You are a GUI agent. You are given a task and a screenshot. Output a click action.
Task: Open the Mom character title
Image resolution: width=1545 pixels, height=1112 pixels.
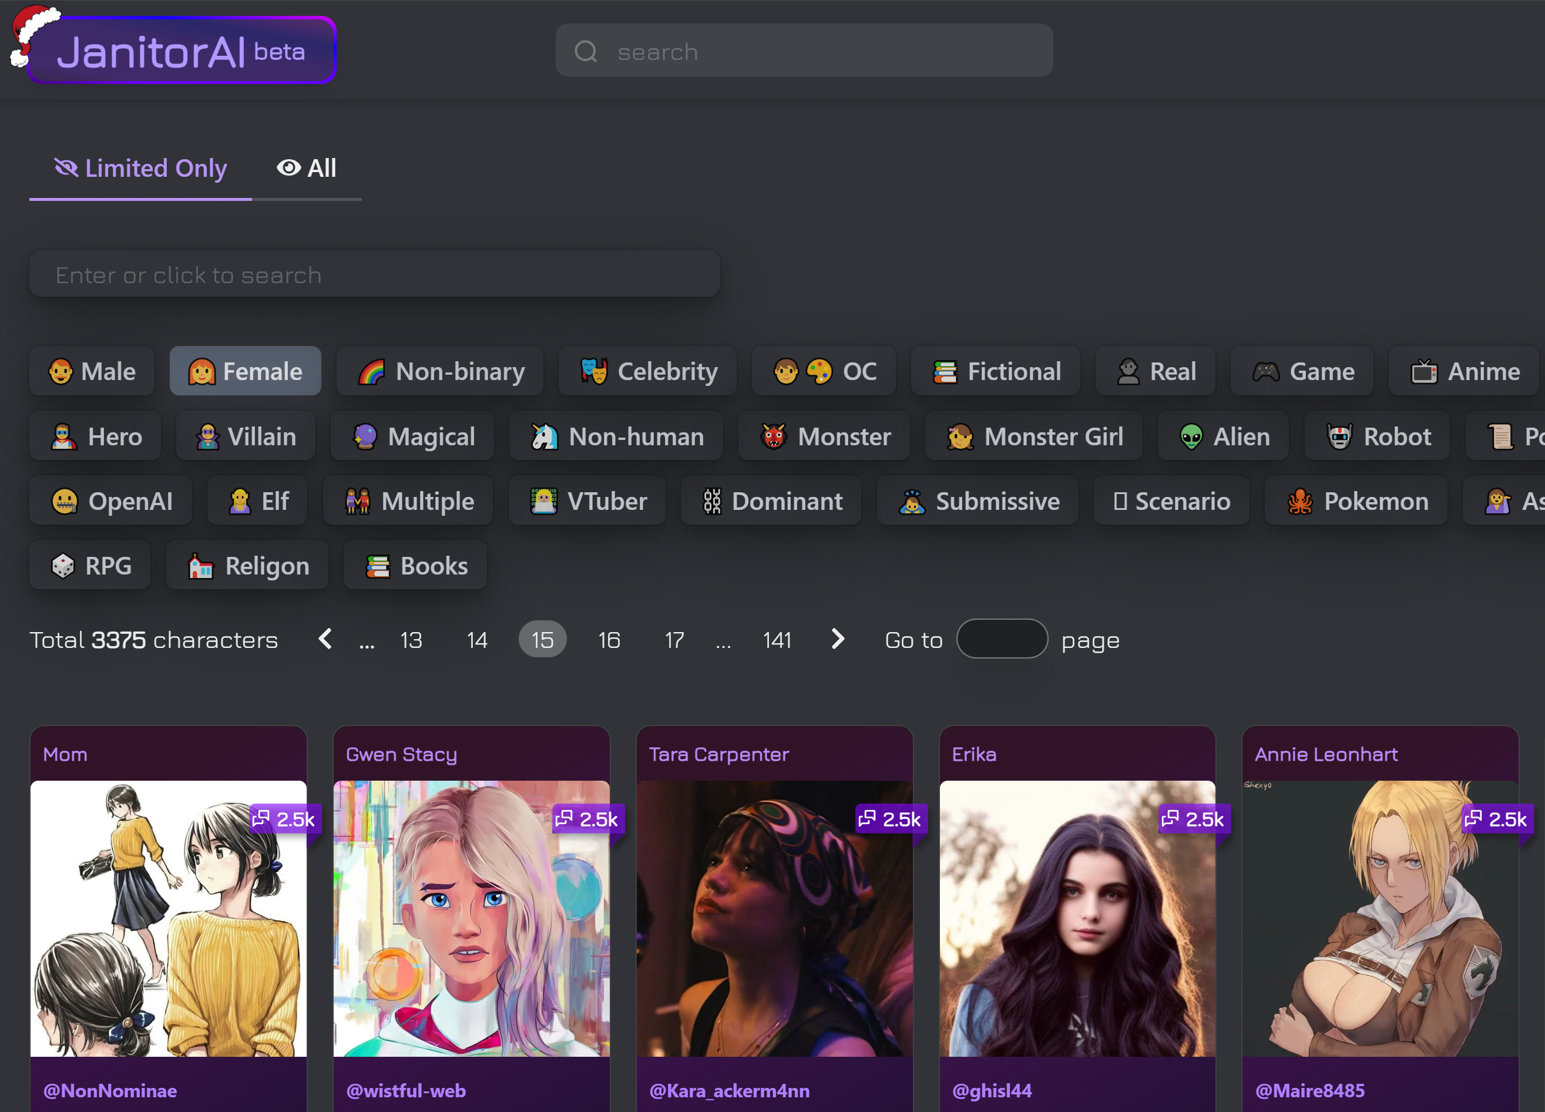click(x=65, y=754)
